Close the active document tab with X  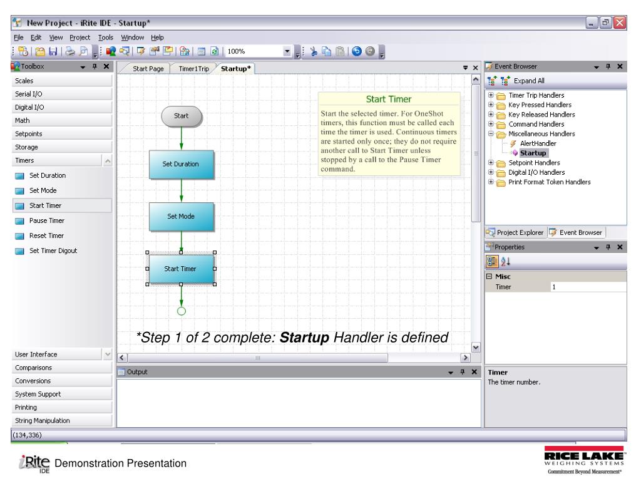(476, 68)
